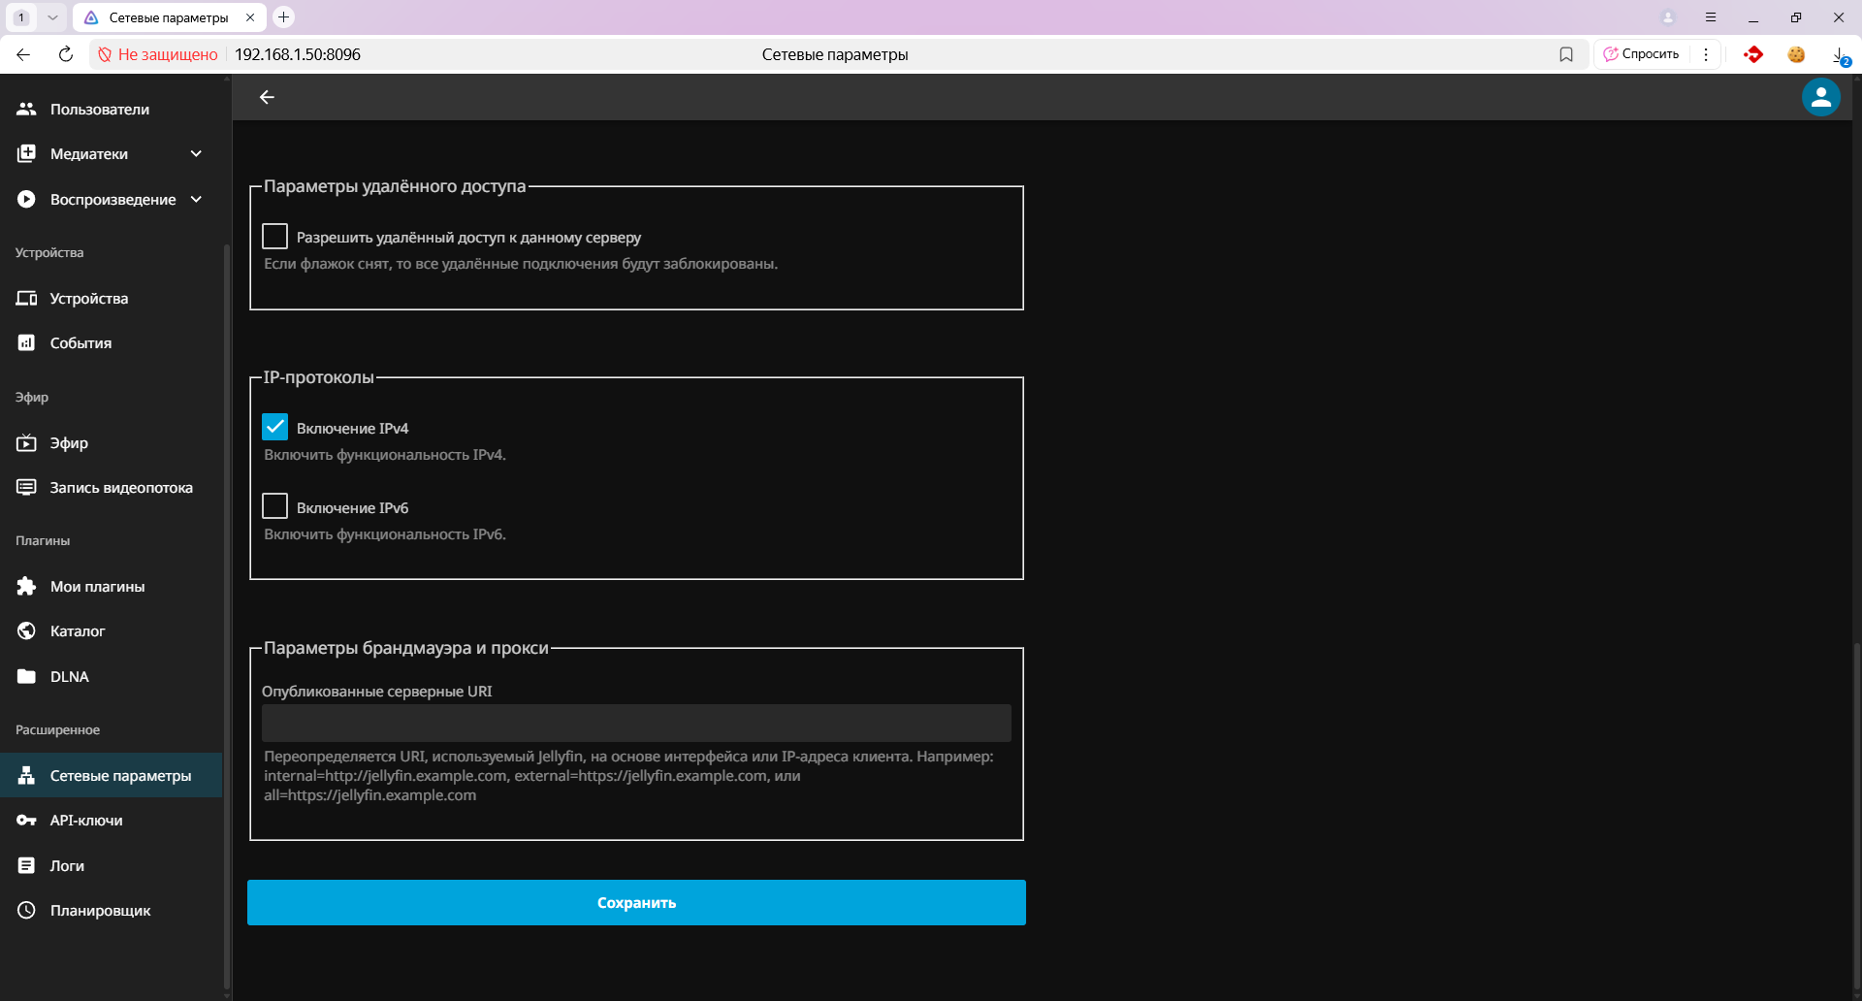Click the back arrow in Jellyfin header
The width and height of the screenshot is (1862, 1001).
(267, 97)
